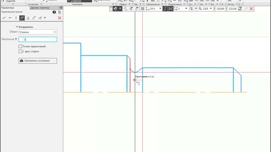271x152 pixels.
Task: Expand more auxiliary line tools arrow
Action: pyautogui.click(x=45, y=18)
